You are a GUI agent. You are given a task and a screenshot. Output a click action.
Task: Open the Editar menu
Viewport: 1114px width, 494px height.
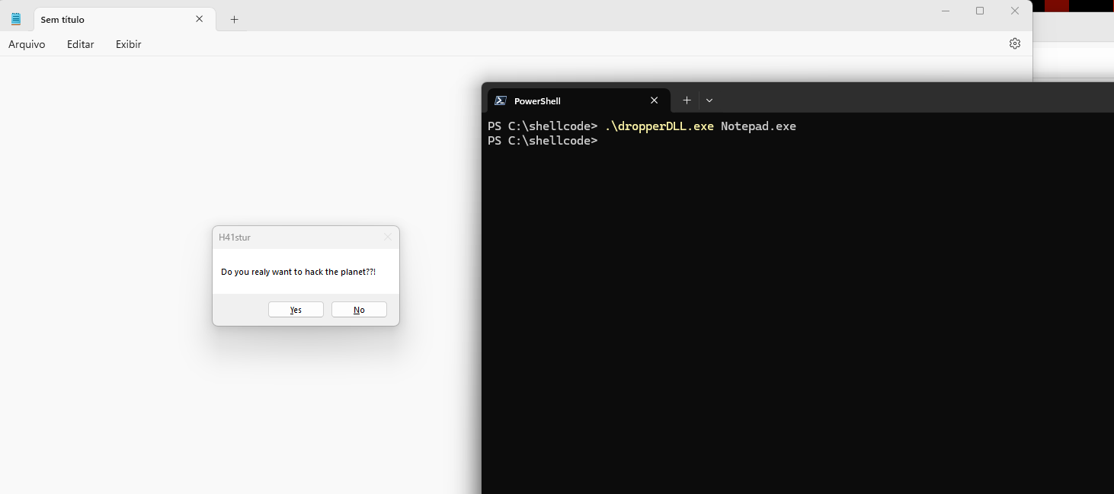[x=80, y=44]
